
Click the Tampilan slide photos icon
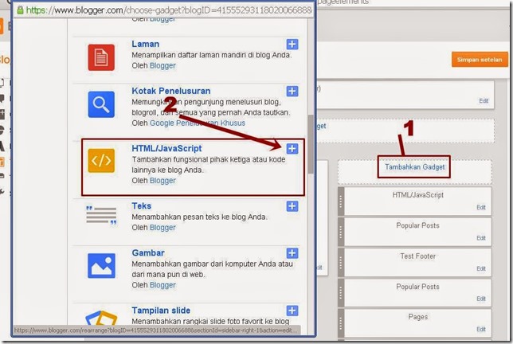tap(101, 319)
